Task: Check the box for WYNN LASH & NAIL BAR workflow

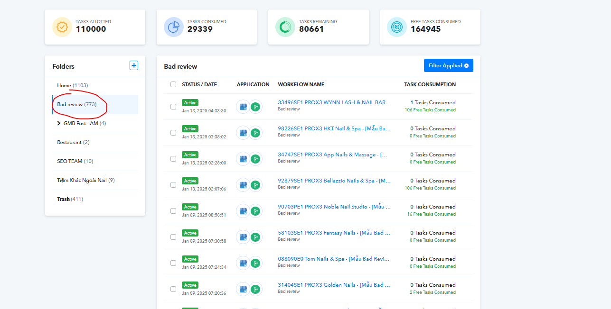Action: click(173, 107)
